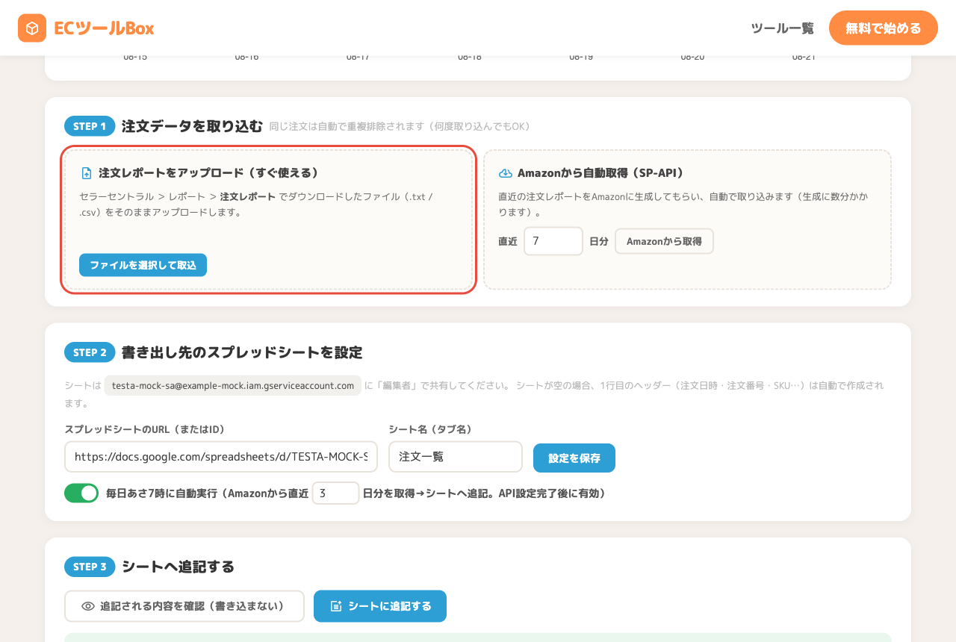The width and height of the screenshot is (956, 642).
Task: Click the 書き出し先のスプレッドシートを設定 heading
Action: pyautogui.click(x=242, y=352)
